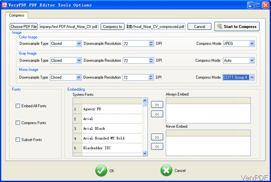Enable the Subset Fonts checkbox
The height and width of the screenshot is (182, 271).
pos(18,139)
